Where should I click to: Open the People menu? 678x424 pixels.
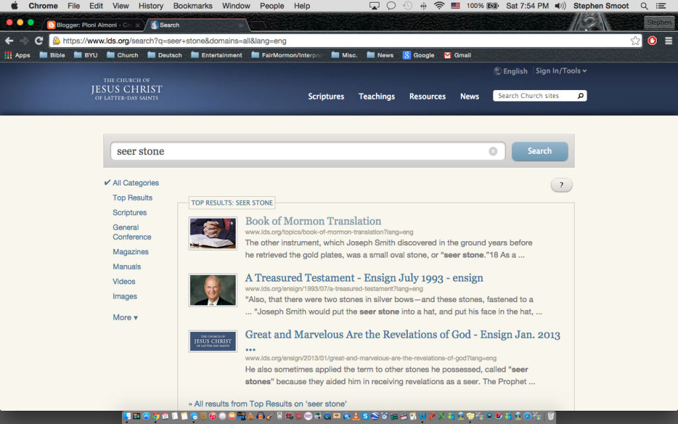point(272,5)
